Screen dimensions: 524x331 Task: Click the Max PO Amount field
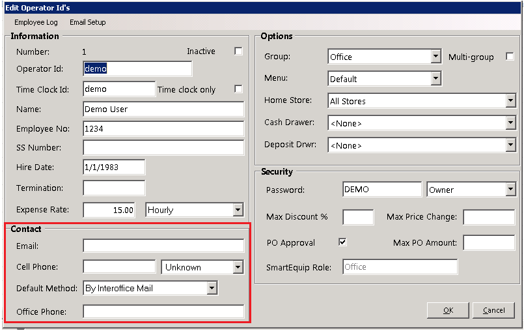click(x=489, y=242)
